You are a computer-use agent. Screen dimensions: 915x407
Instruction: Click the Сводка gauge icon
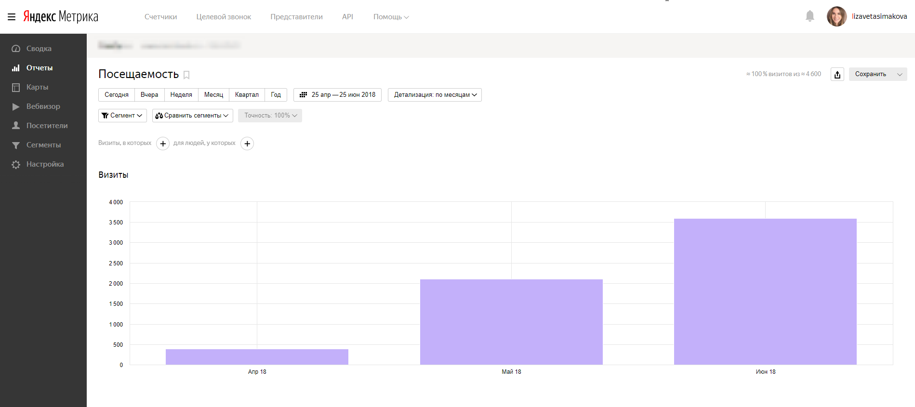(x=16, y=49)
